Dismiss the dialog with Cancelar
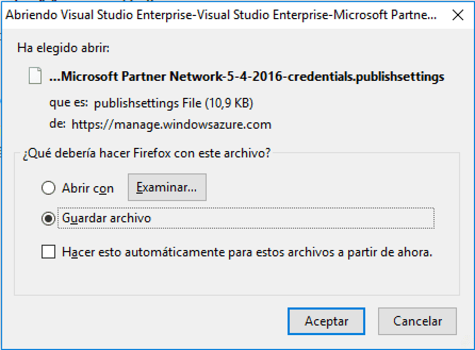Screen dimensions: 475x350 tap(417, 321)
